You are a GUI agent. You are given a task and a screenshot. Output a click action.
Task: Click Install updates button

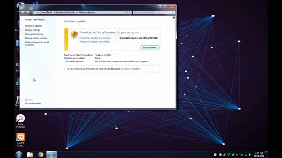[150, 47]
